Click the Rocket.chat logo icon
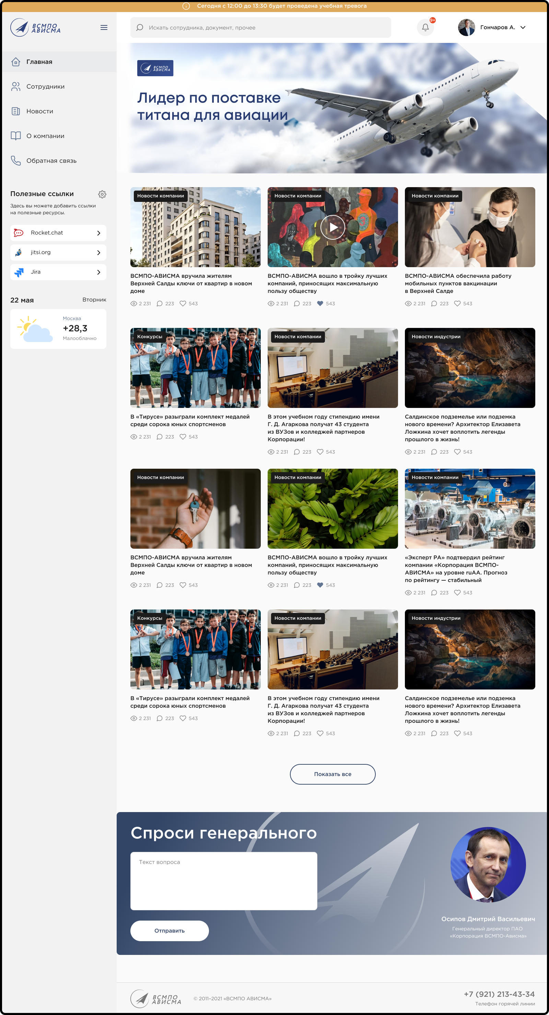 coord(19,233)
